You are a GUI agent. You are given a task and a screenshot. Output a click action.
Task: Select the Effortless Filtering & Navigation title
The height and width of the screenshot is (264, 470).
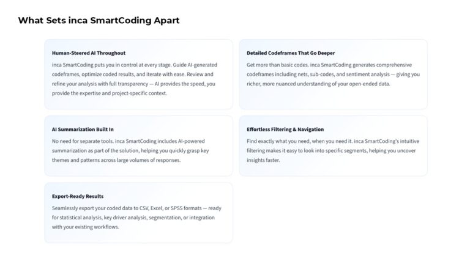point(285,130)
